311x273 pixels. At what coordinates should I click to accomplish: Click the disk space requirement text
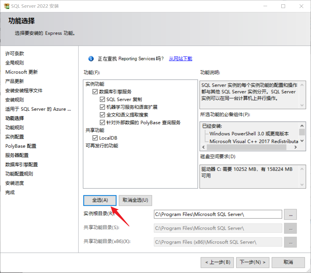pos(247,172)
